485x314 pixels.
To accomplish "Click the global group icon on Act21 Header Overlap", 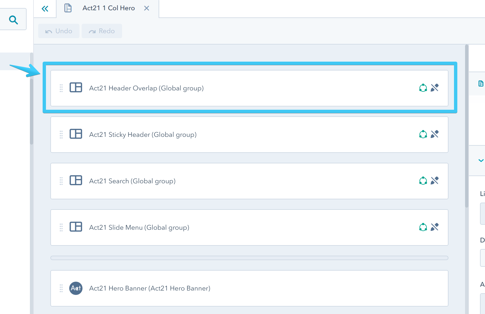I will [423, 88].
